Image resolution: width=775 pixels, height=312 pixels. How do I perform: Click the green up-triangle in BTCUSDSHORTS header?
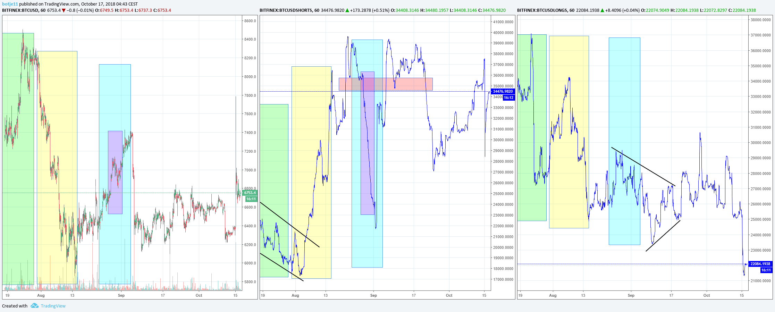tap(347, 10)
